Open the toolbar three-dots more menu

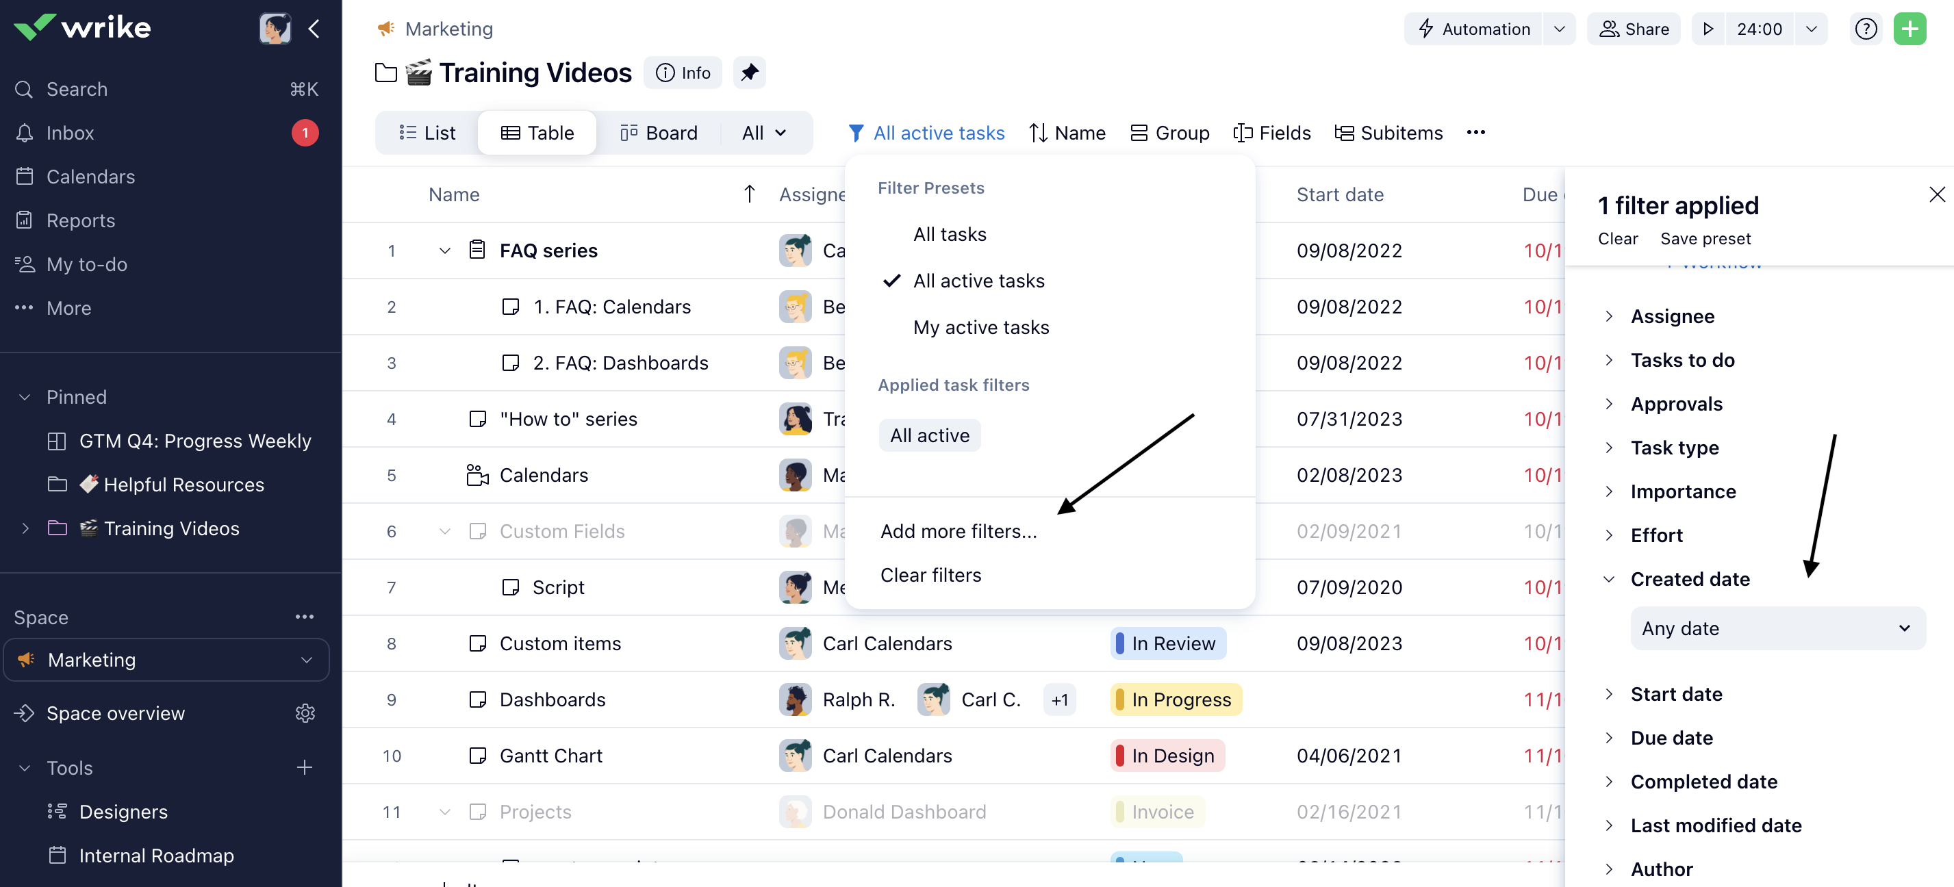[1475, 133]
